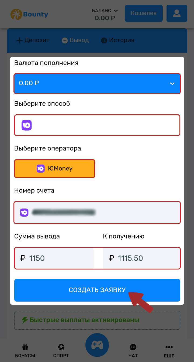Viewport: 194px width, 362px height.
Task: Switch to the Вывод tab
Action: (x=75, y=40)
